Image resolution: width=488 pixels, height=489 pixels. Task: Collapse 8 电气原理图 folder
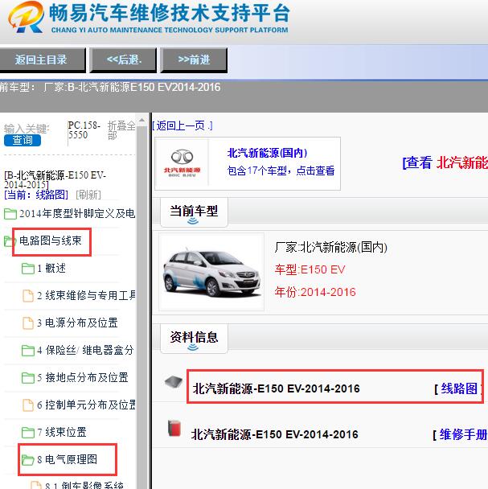[x=67, y=459]
